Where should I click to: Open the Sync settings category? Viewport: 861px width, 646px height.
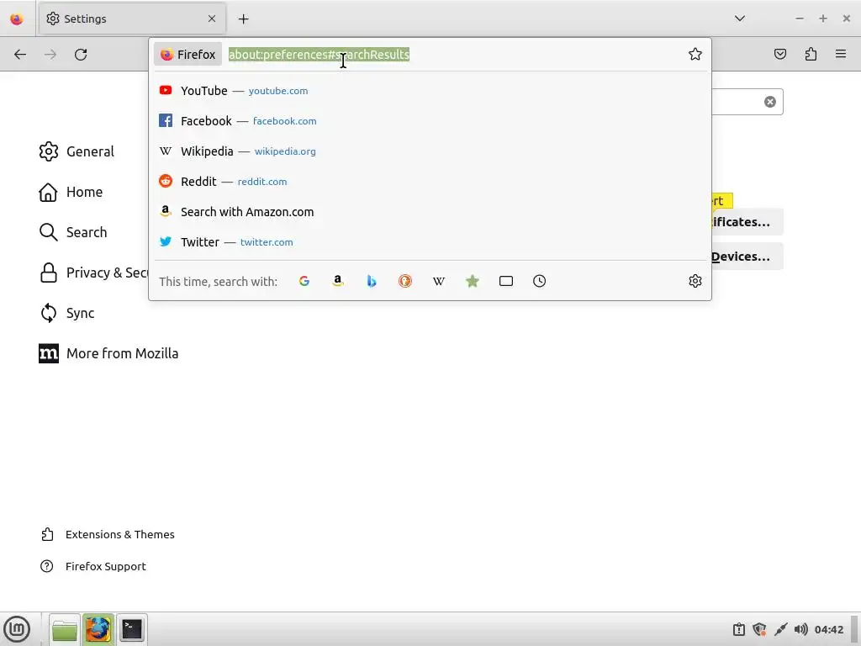(x=67, y=313)
